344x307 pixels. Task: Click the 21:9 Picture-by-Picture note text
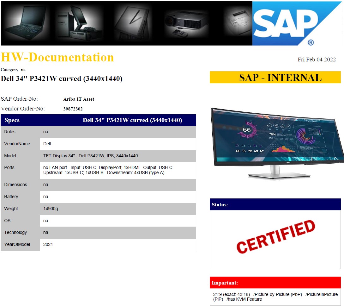pyautogui.click(x=275, y=297)
